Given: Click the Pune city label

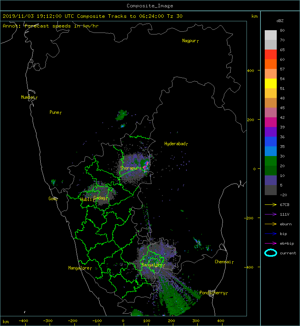Looking at the screenshot, I should (x=54, y=112).
